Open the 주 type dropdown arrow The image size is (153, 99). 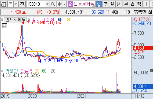click(x=16, y=4)
